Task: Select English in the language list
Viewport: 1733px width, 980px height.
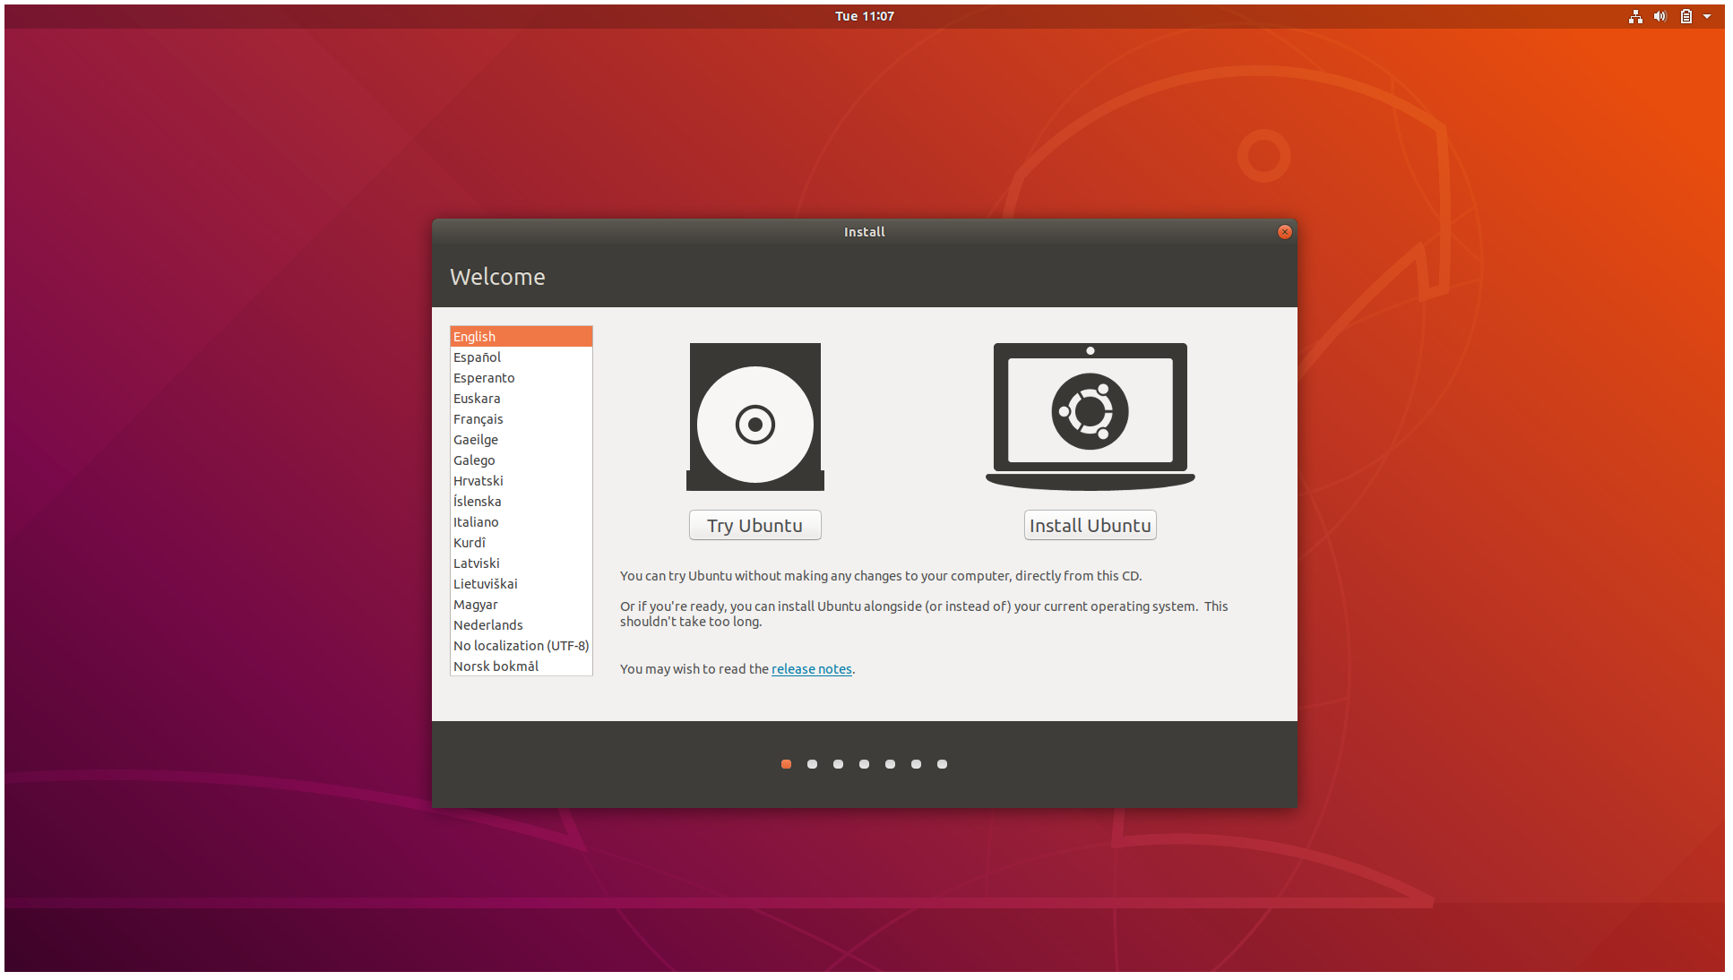Action: [x=521, y=337]
